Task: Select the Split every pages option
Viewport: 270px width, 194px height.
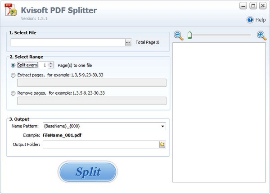Action: tap(13, 65)
